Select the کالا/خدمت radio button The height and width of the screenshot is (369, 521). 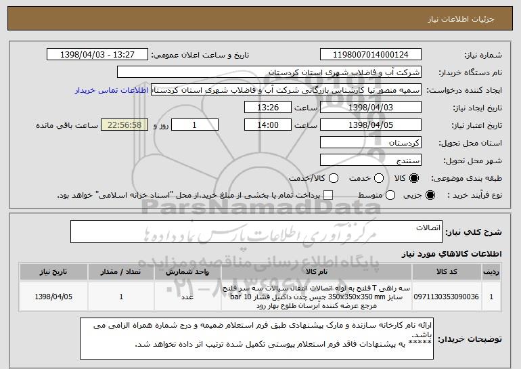tap(334, 179)
